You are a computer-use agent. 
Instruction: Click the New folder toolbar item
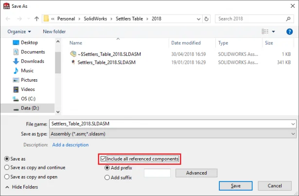pyautogui.click(x=54, y=32)
